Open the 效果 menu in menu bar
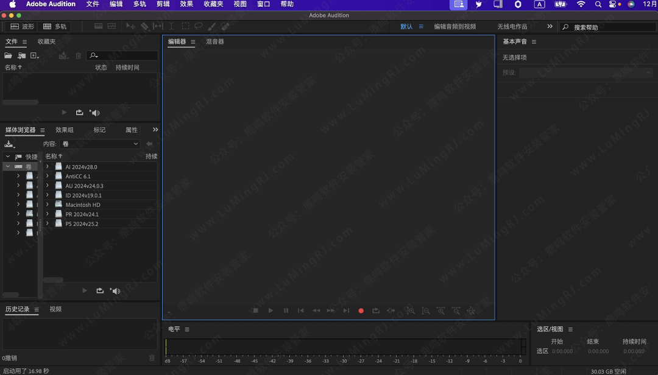 tap(186, 4)
